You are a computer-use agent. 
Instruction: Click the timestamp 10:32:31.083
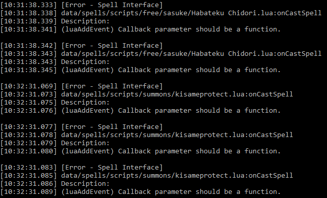(x=29, y=168)
